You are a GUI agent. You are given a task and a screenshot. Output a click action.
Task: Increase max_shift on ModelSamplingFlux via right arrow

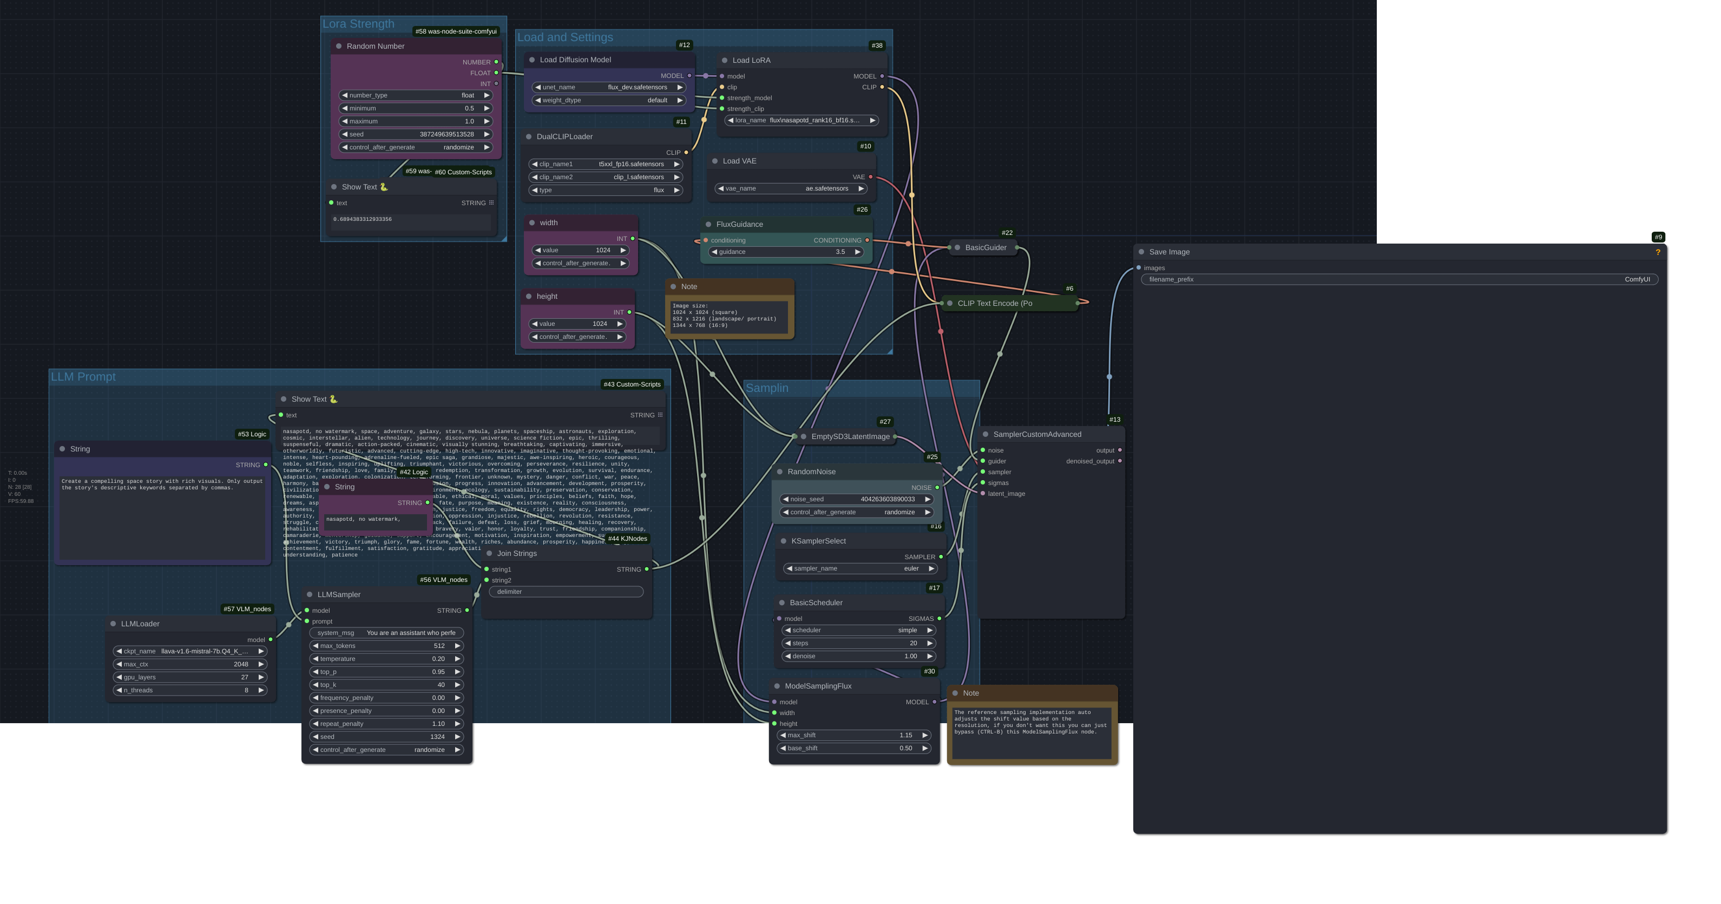click(925, 735)
